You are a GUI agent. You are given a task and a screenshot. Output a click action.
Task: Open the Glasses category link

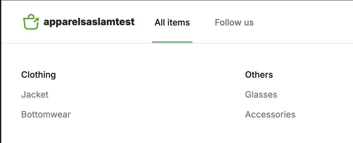pyautogui.click(x=261, y=95)
